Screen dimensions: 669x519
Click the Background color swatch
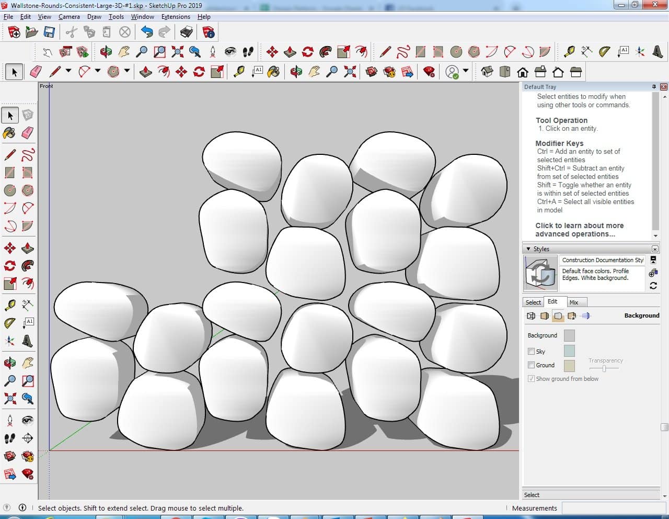coord(569,335)
